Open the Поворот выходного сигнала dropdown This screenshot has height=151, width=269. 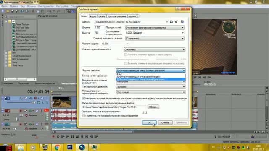[x=155, y=38]
